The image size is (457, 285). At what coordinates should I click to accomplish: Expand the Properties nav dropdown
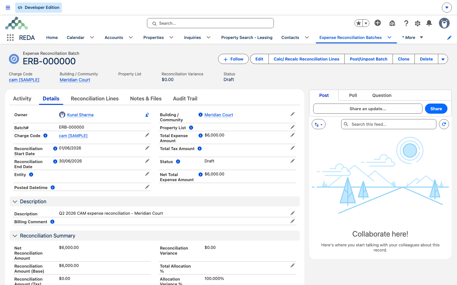click(x=171, y=37)
